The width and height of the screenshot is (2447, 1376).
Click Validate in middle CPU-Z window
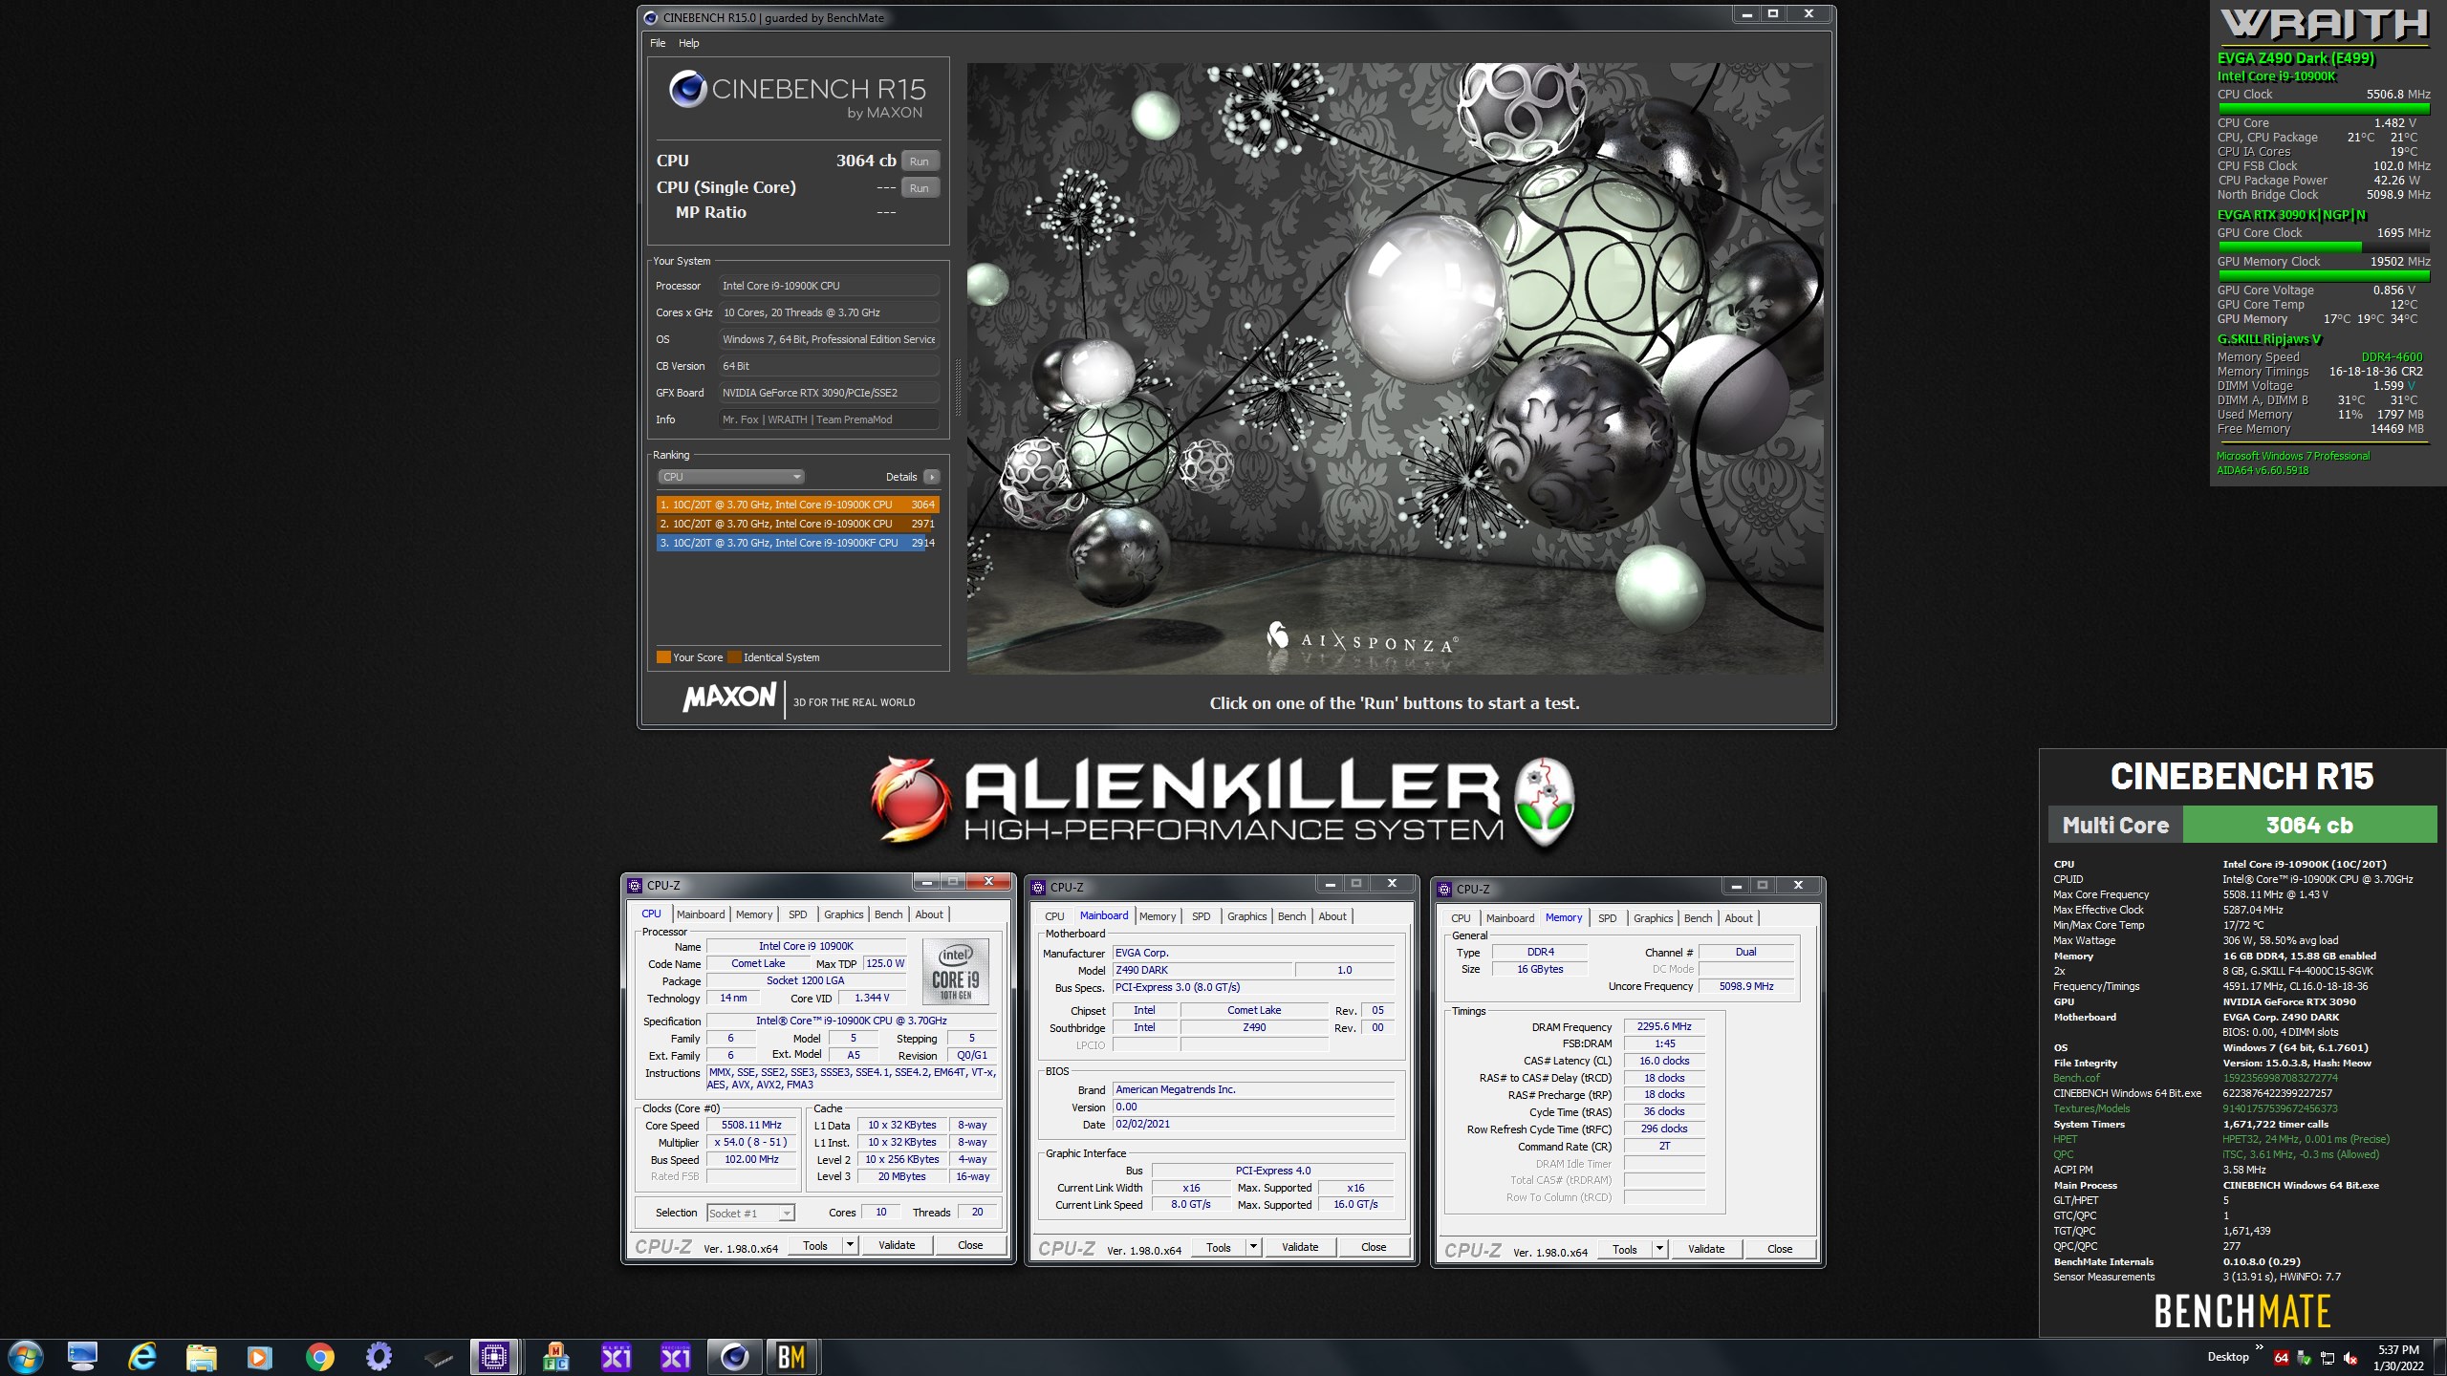pyautogui.click(x=1300, y=1247)
